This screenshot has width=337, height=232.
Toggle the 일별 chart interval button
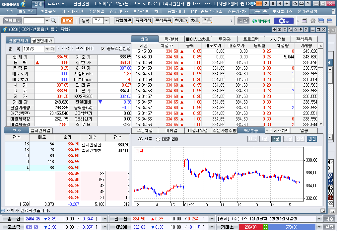point(300,139)
